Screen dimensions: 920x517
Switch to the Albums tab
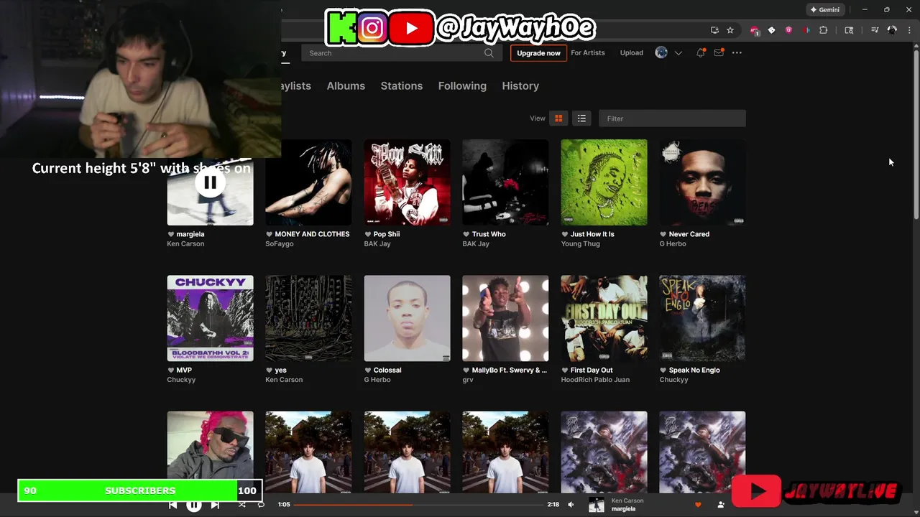point(346,85)
